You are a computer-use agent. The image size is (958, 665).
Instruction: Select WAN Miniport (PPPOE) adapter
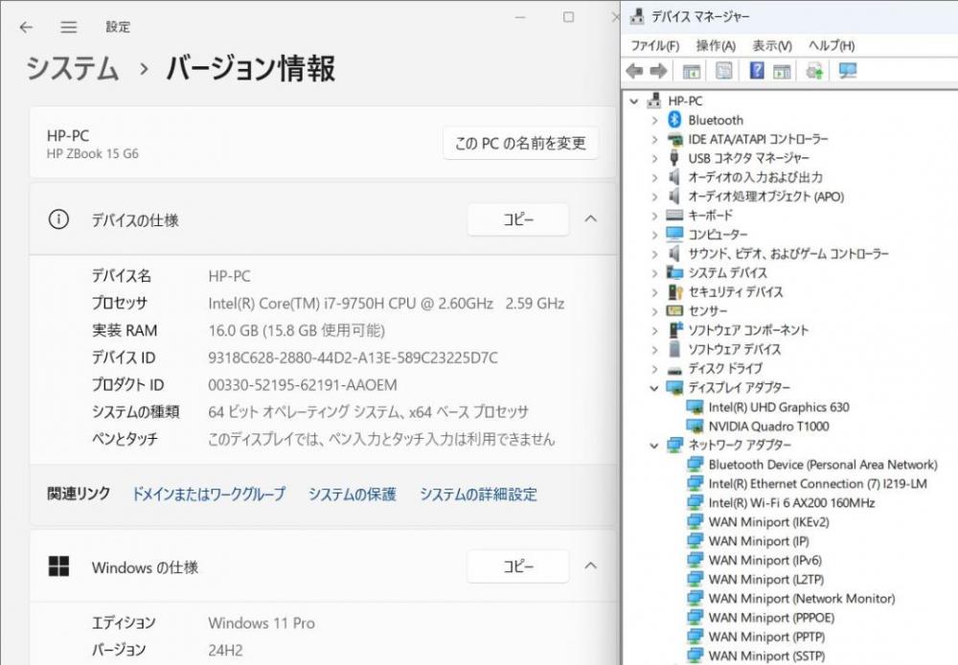[x=771, y=617]
